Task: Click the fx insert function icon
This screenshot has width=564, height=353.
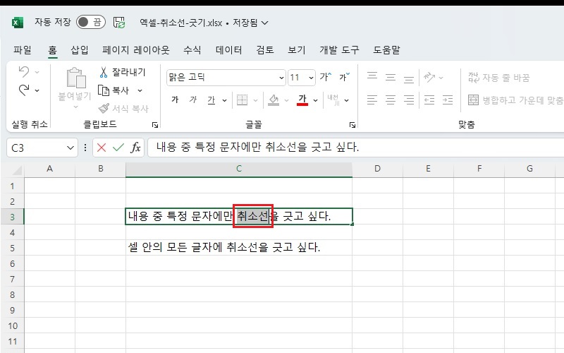Action: [135, 148]
